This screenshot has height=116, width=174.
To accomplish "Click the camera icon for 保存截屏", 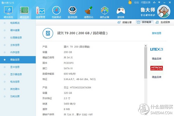I will click(x=138, y=22).
